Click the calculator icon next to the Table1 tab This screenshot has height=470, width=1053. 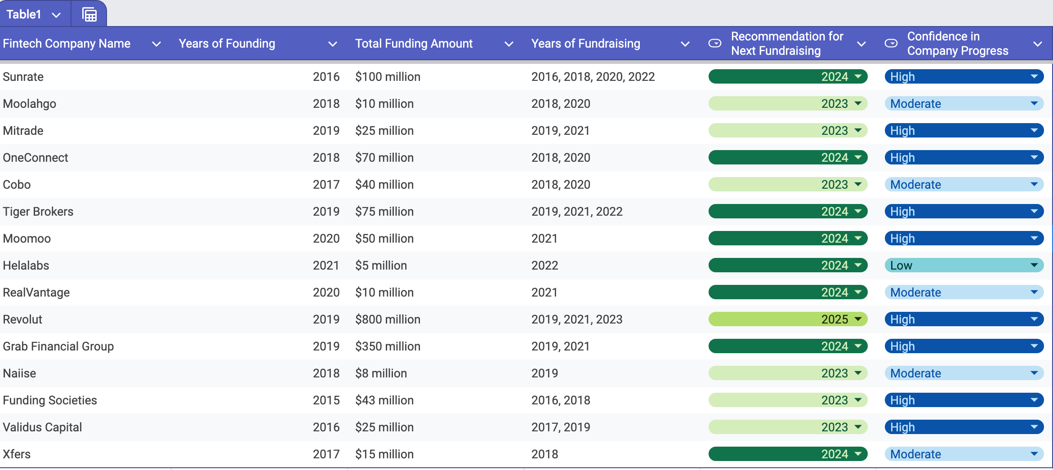[89, 14]
